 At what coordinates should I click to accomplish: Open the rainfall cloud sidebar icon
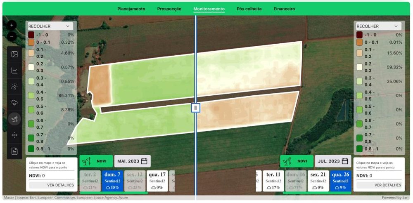(x=14, y=103)
